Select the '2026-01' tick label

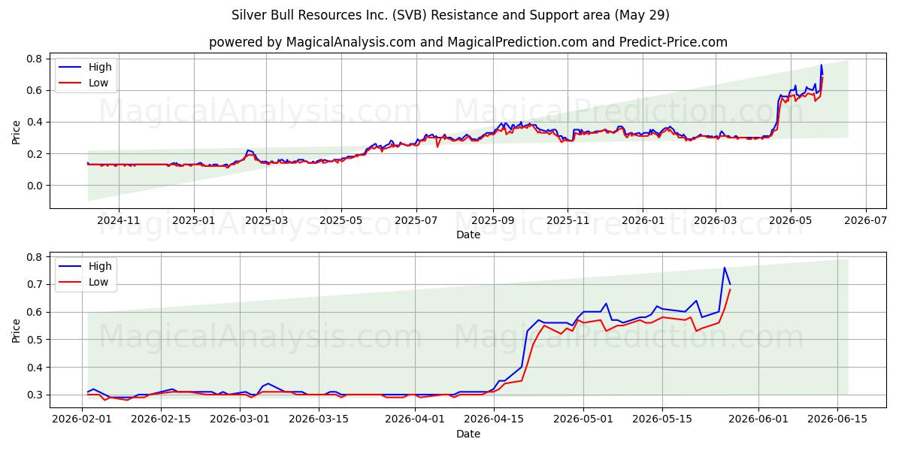click(x=643, y=220)
